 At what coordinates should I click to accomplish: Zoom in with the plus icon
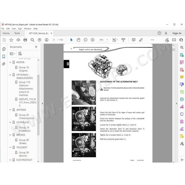(92, 40)
